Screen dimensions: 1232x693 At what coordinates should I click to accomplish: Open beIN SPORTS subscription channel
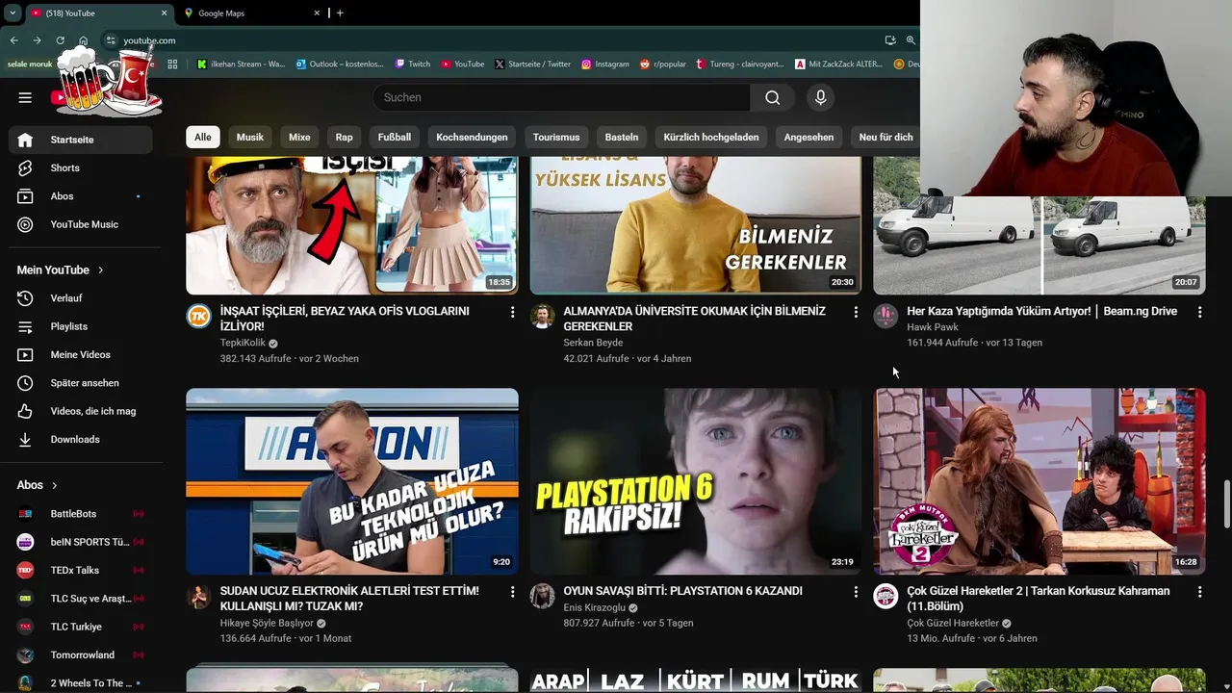(x=81, y=542)
